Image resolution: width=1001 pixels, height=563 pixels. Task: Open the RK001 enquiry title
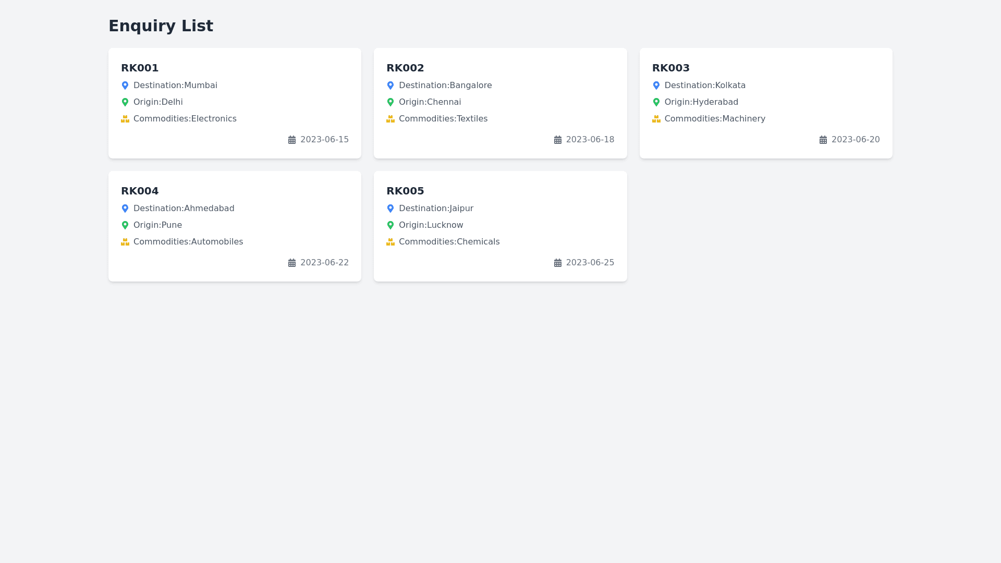[x=140, y=68]
